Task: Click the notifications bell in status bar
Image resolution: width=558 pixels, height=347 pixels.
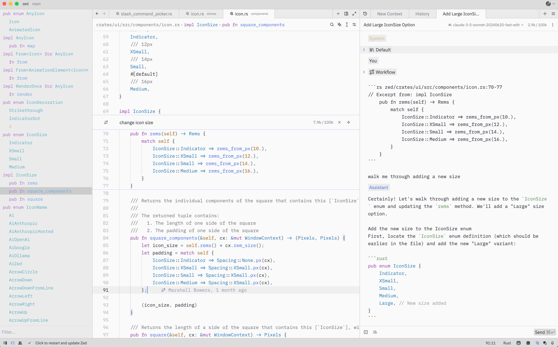Action: 552,343
